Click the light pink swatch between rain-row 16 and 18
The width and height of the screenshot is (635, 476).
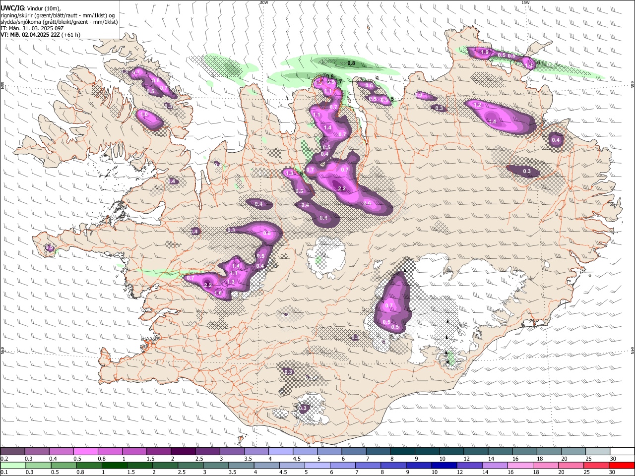coord(520,465)
